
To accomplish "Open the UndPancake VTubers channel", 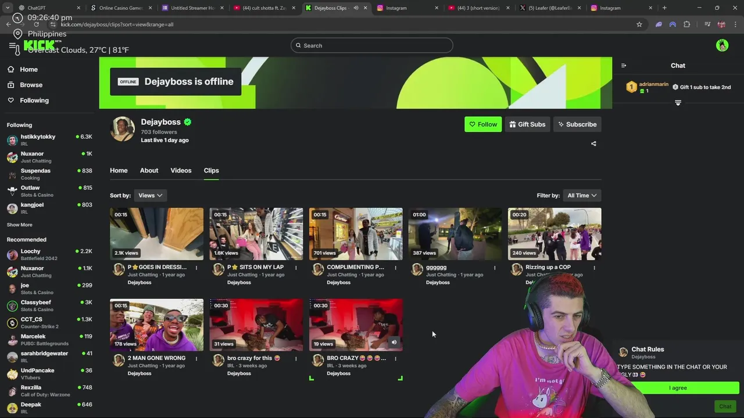I will point(49,373).
